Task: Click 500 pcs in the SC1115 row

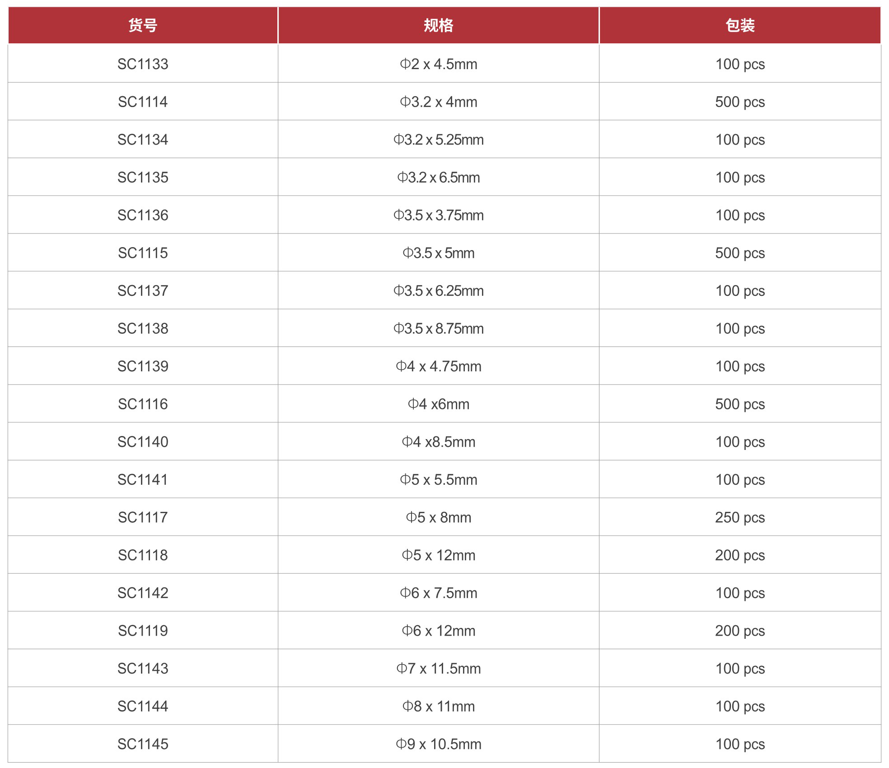Action: (739, 253)
